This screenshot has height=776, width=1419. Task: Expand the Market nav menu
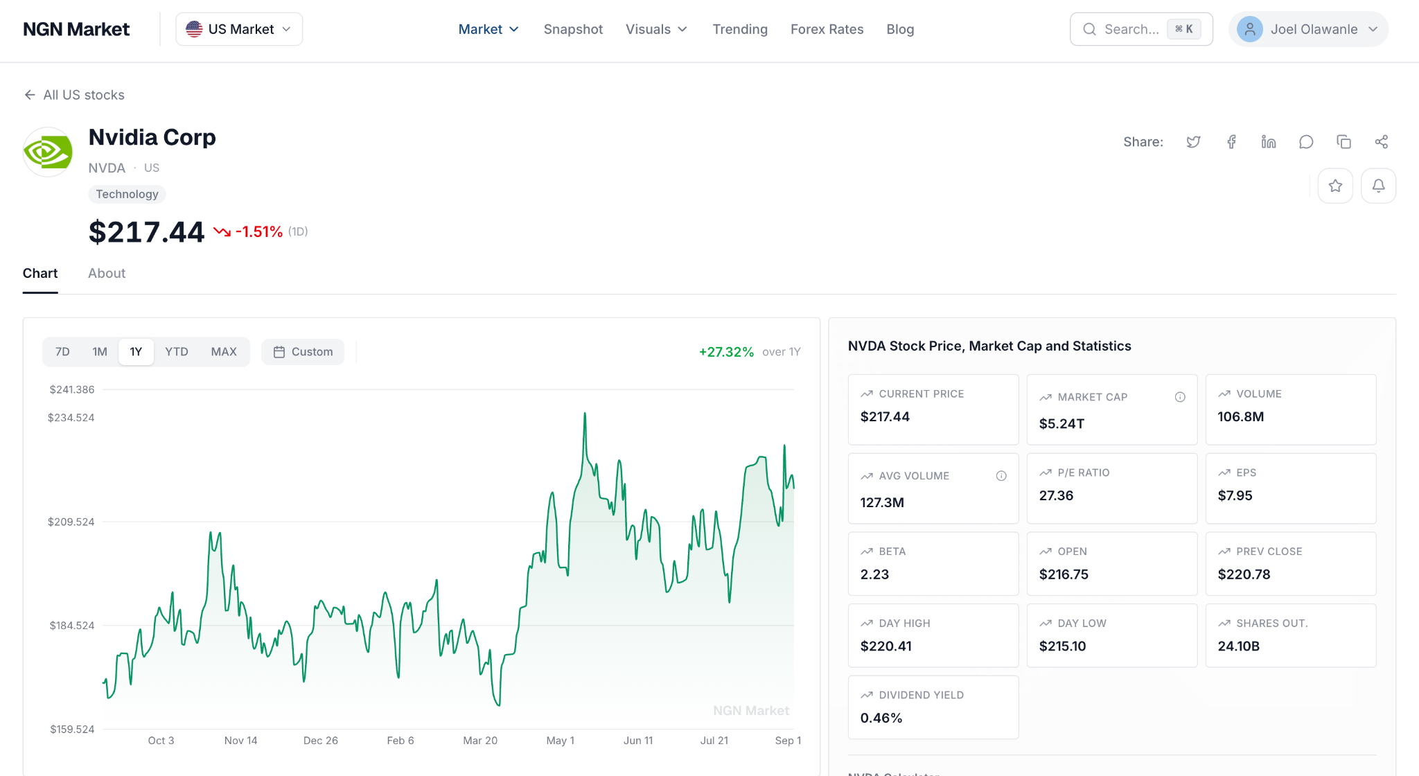[x=488, y=29]
